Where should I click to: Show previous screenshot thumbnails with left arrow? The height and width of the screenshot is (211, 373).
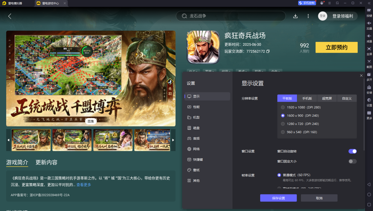(x=9, y=140)
